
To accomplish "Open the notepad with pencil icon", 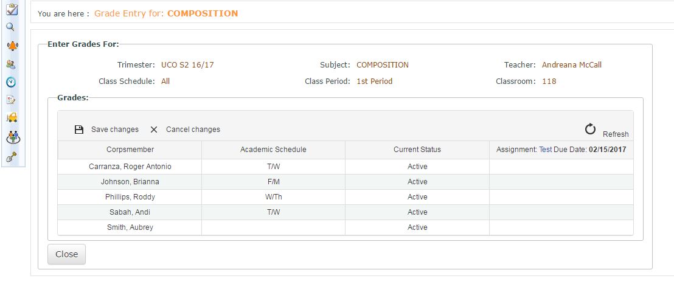I will coord(11,100).
